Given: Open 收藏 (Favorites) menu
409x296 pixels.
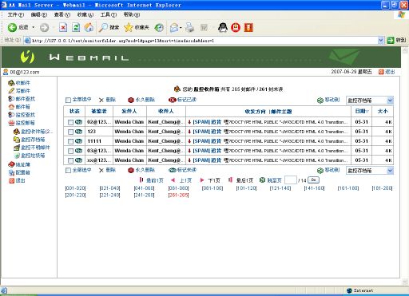Looking at the screenshot, I should click(x=85, y=14).
